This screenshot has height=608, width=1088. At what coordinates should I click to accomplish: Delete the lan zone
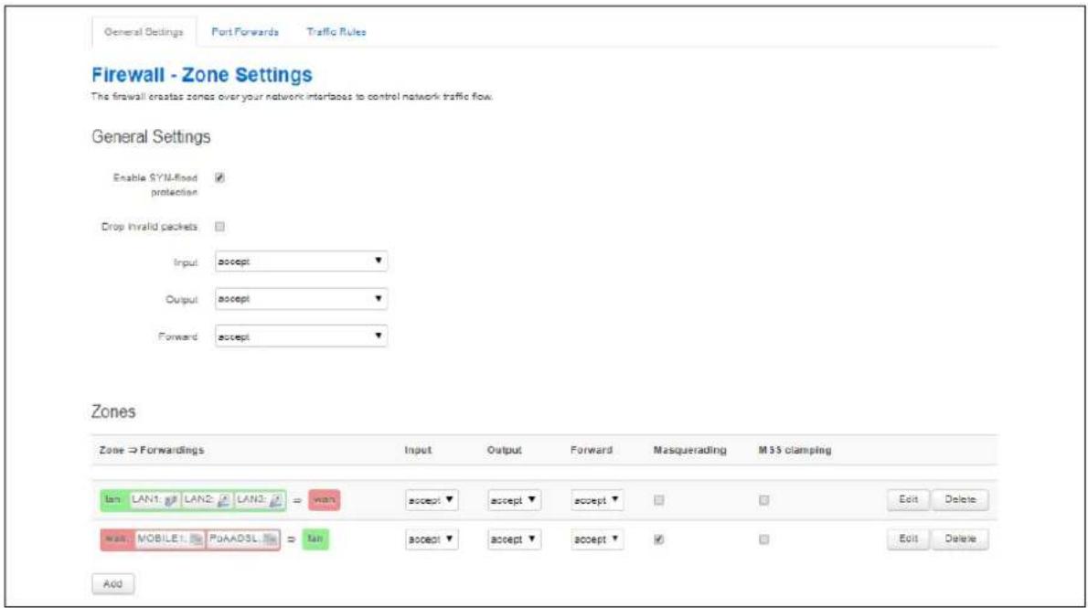tap(960, 500)
